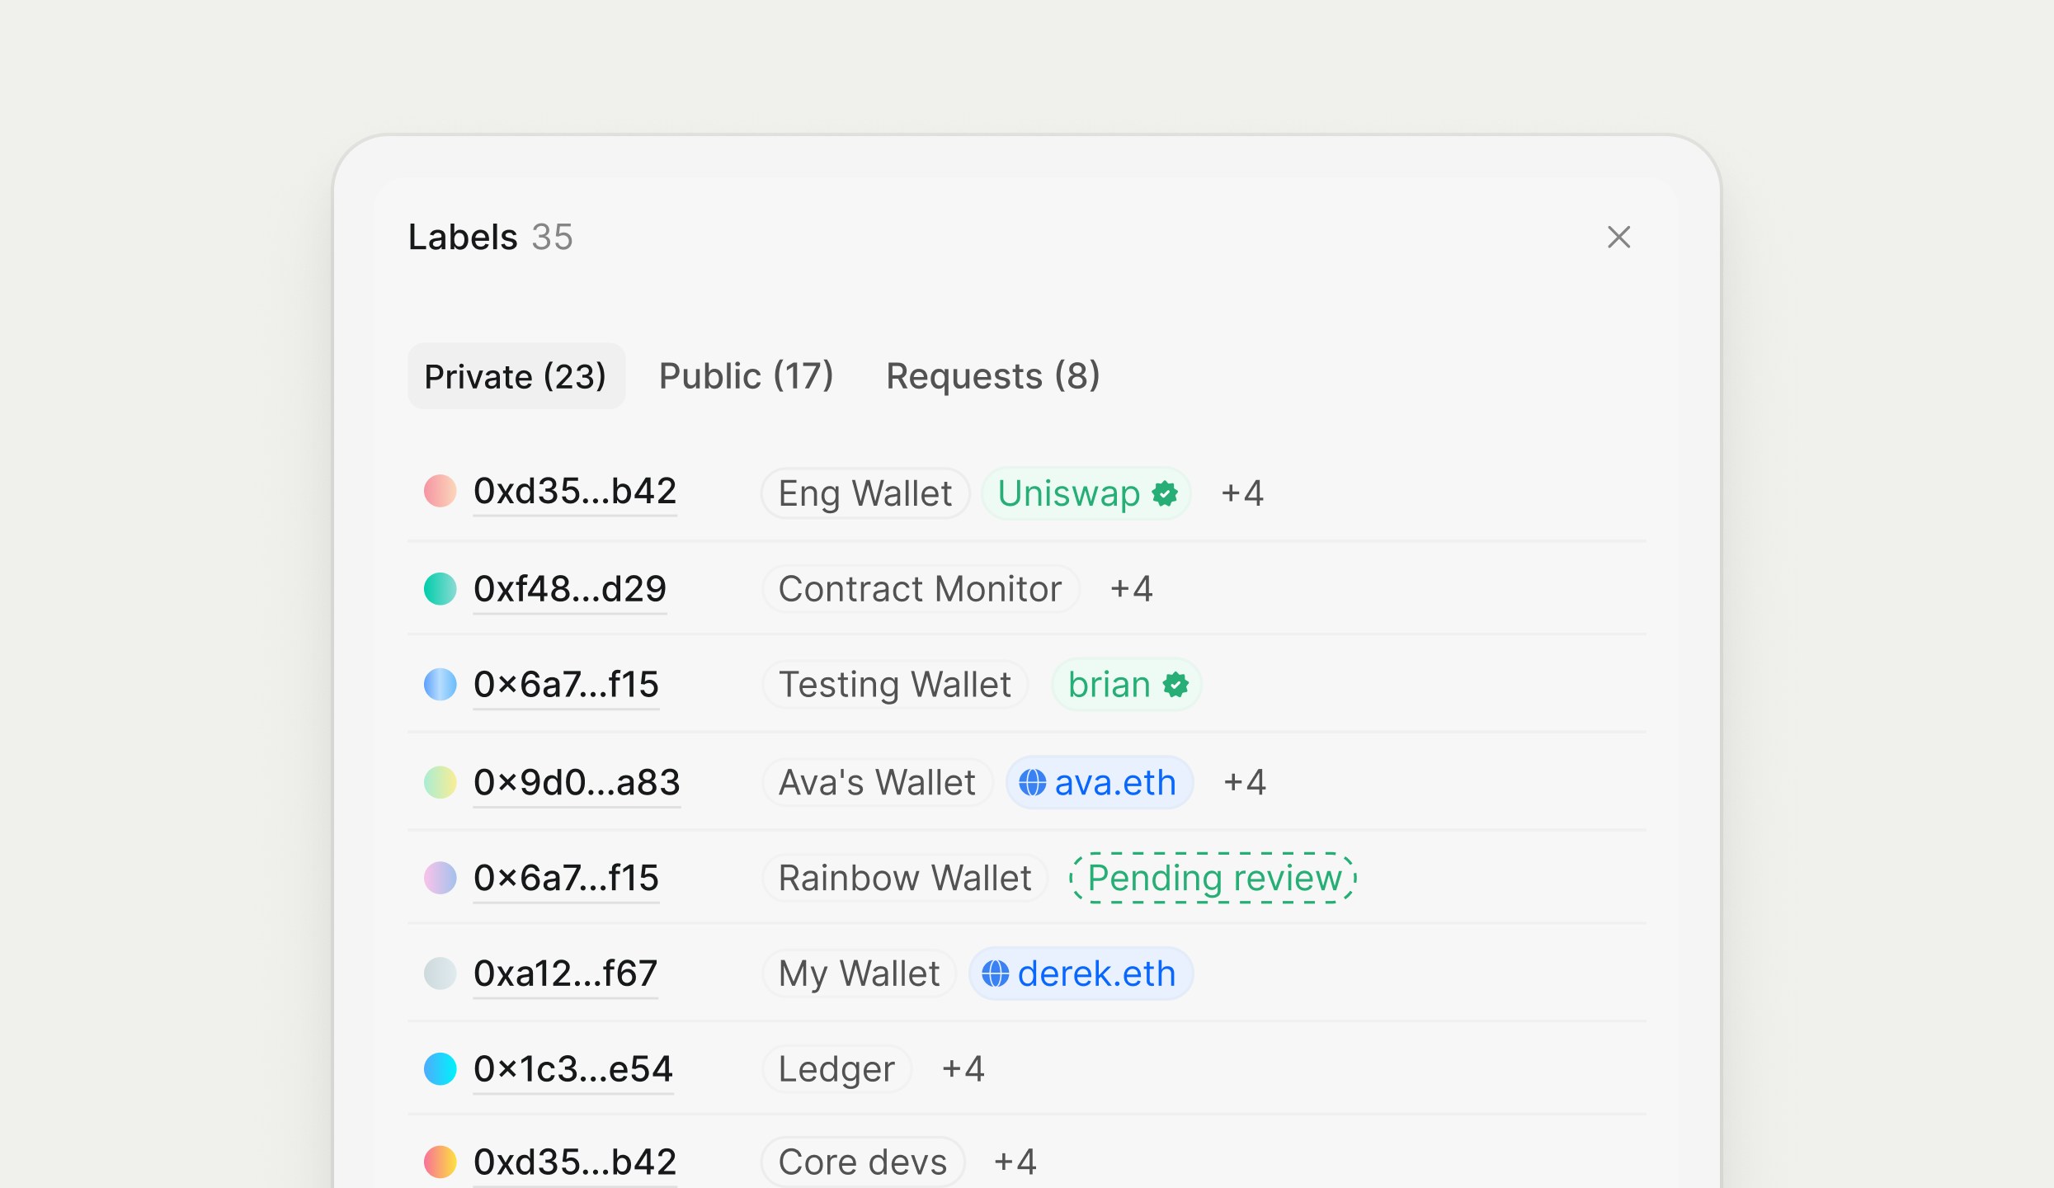Show +4 hidden labels beside Ledger
2054x1188 pixels.
coord(963,1070)
